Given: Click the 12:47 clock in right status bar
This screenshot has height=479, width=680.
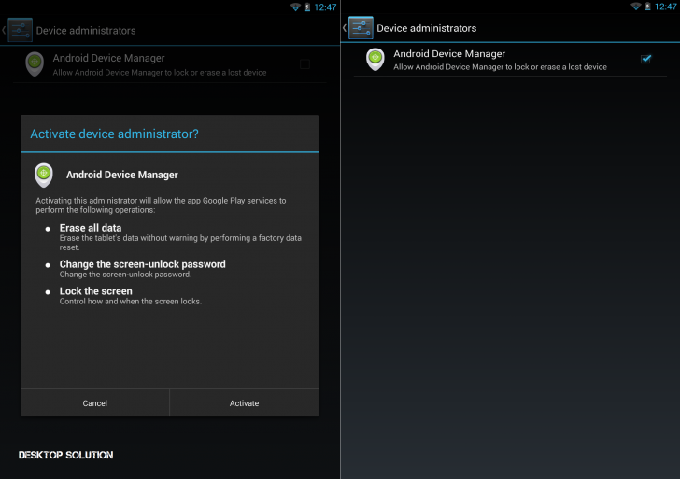Looking at the screenshot, I should click(665, 7).
